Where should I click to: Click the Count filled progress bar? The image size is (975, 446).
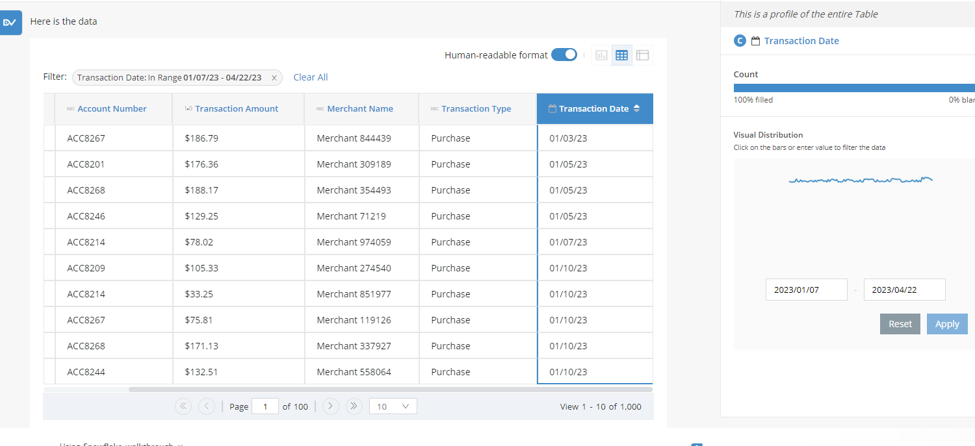click(854, 88)
